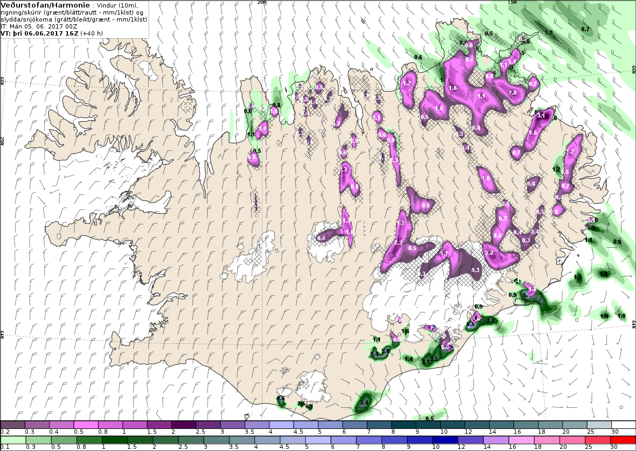The height and width of the screenshot is (451, 636).
Task: Click the bright red lower legend swatch at 30
Action: point(623,440)
